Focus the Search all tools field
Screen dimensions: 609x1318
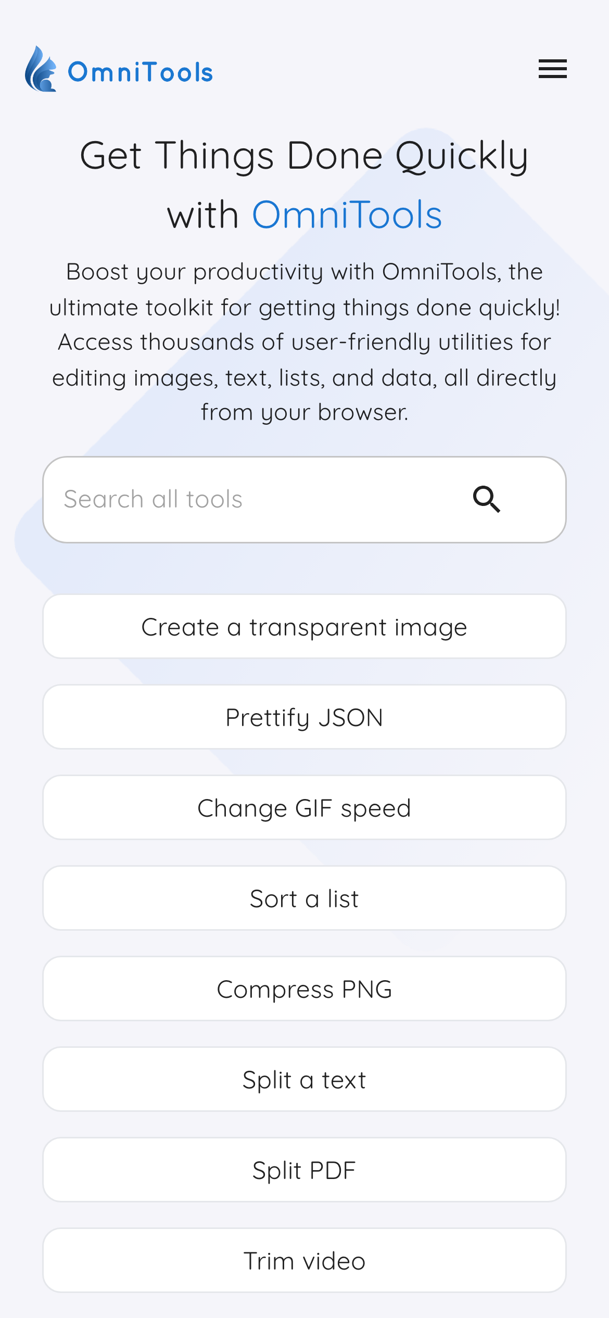(x=250, y=500)
